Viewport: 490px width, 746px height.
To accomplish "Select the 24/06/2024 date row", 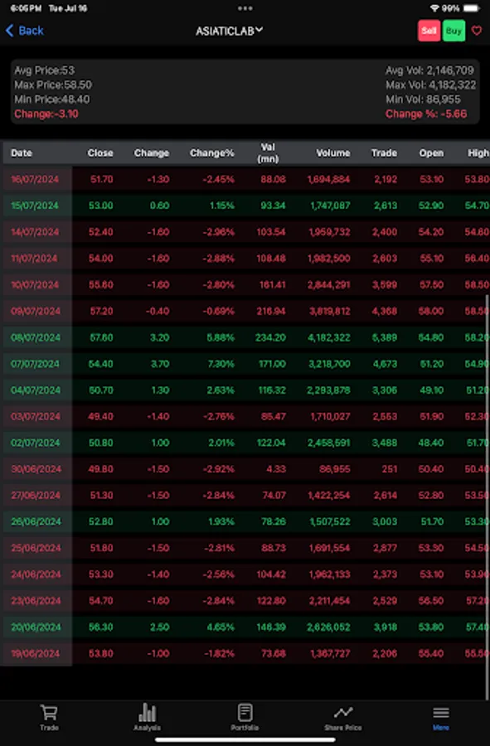I will [x=245, y=574].
